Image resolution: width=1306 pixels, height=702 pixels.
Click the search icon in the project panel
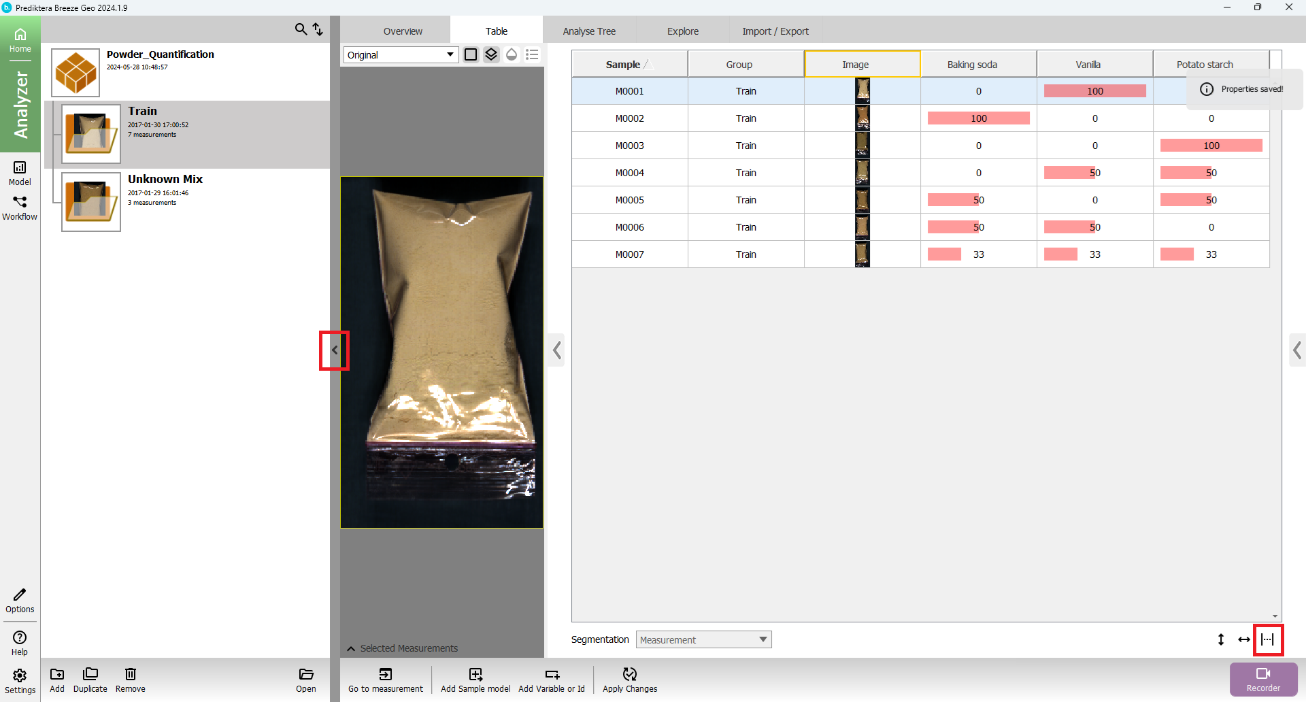point(300,29)
